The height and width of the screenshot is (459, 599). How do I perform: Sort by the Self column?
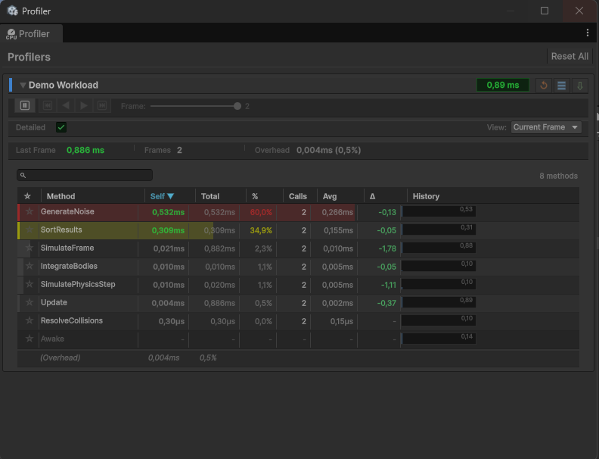click(x=162, y=196)
